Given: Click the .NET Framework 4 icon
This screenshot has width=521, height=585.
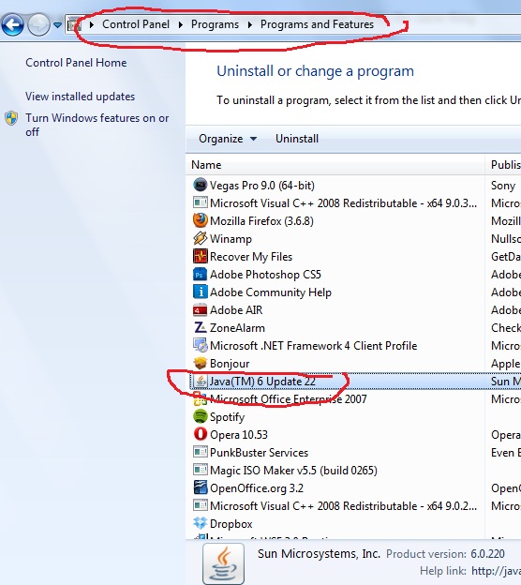Looking at the screenshot, I should 201,346.
